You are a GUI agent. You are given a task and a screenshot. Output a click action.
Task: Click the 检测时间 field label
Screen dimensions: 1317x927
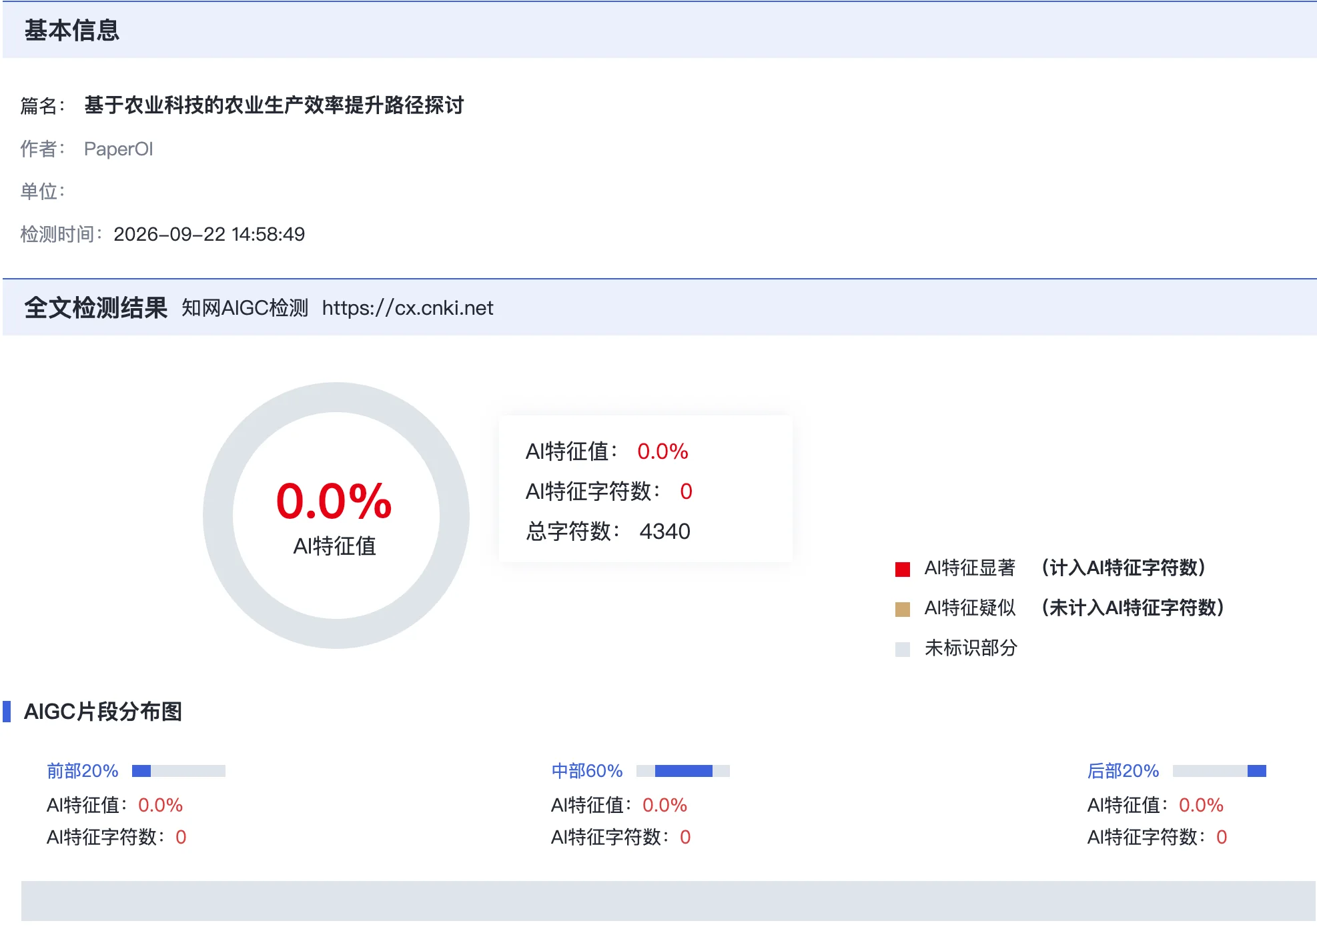61,234
